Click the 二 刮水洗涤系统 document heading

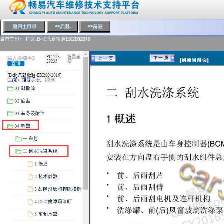point(153,93)
